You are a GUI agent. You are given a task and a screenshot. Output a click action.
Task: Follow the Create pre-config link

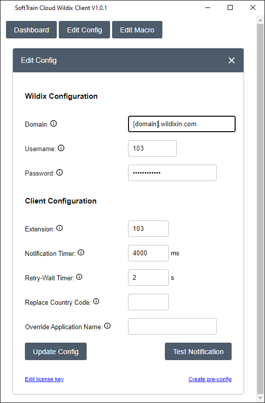point(210,379)
